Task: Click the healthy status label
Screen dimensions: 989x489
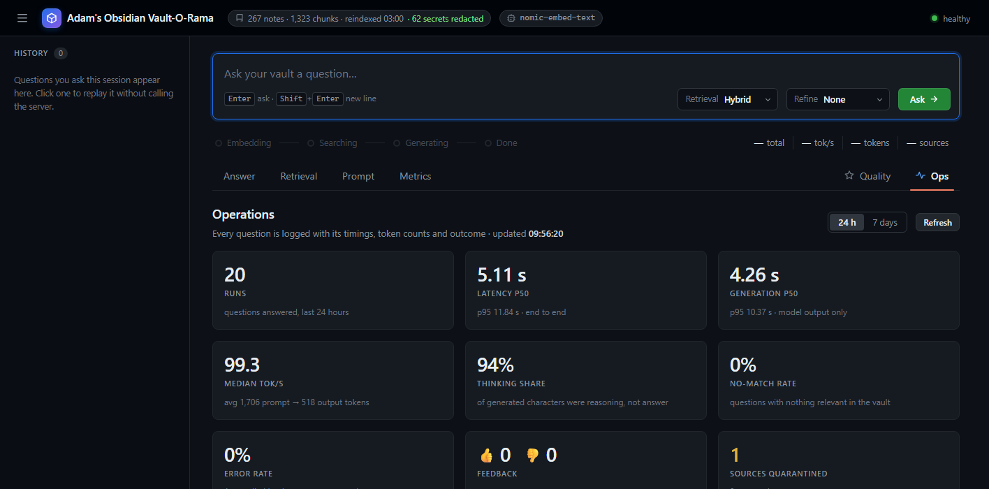Action: (956, 19)
